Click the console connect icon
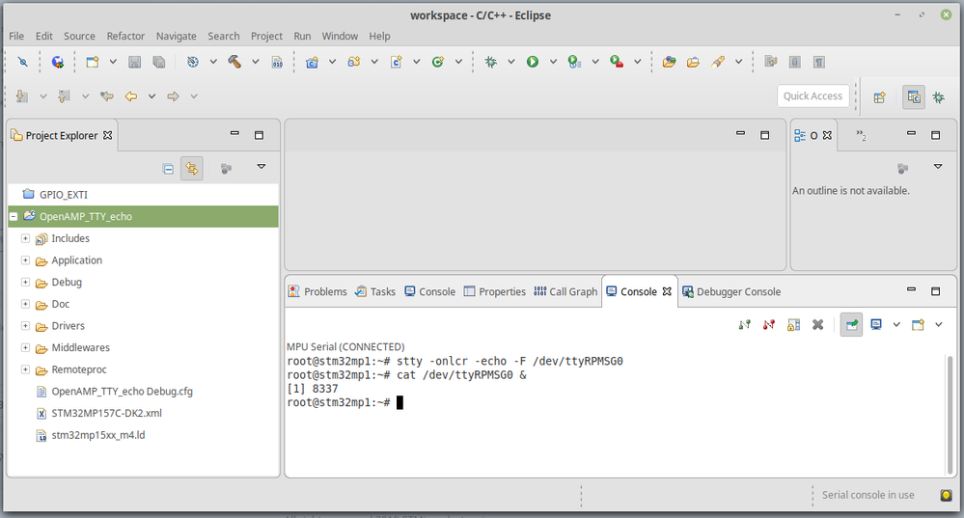The image size is (964, 518). pos(745,324)
